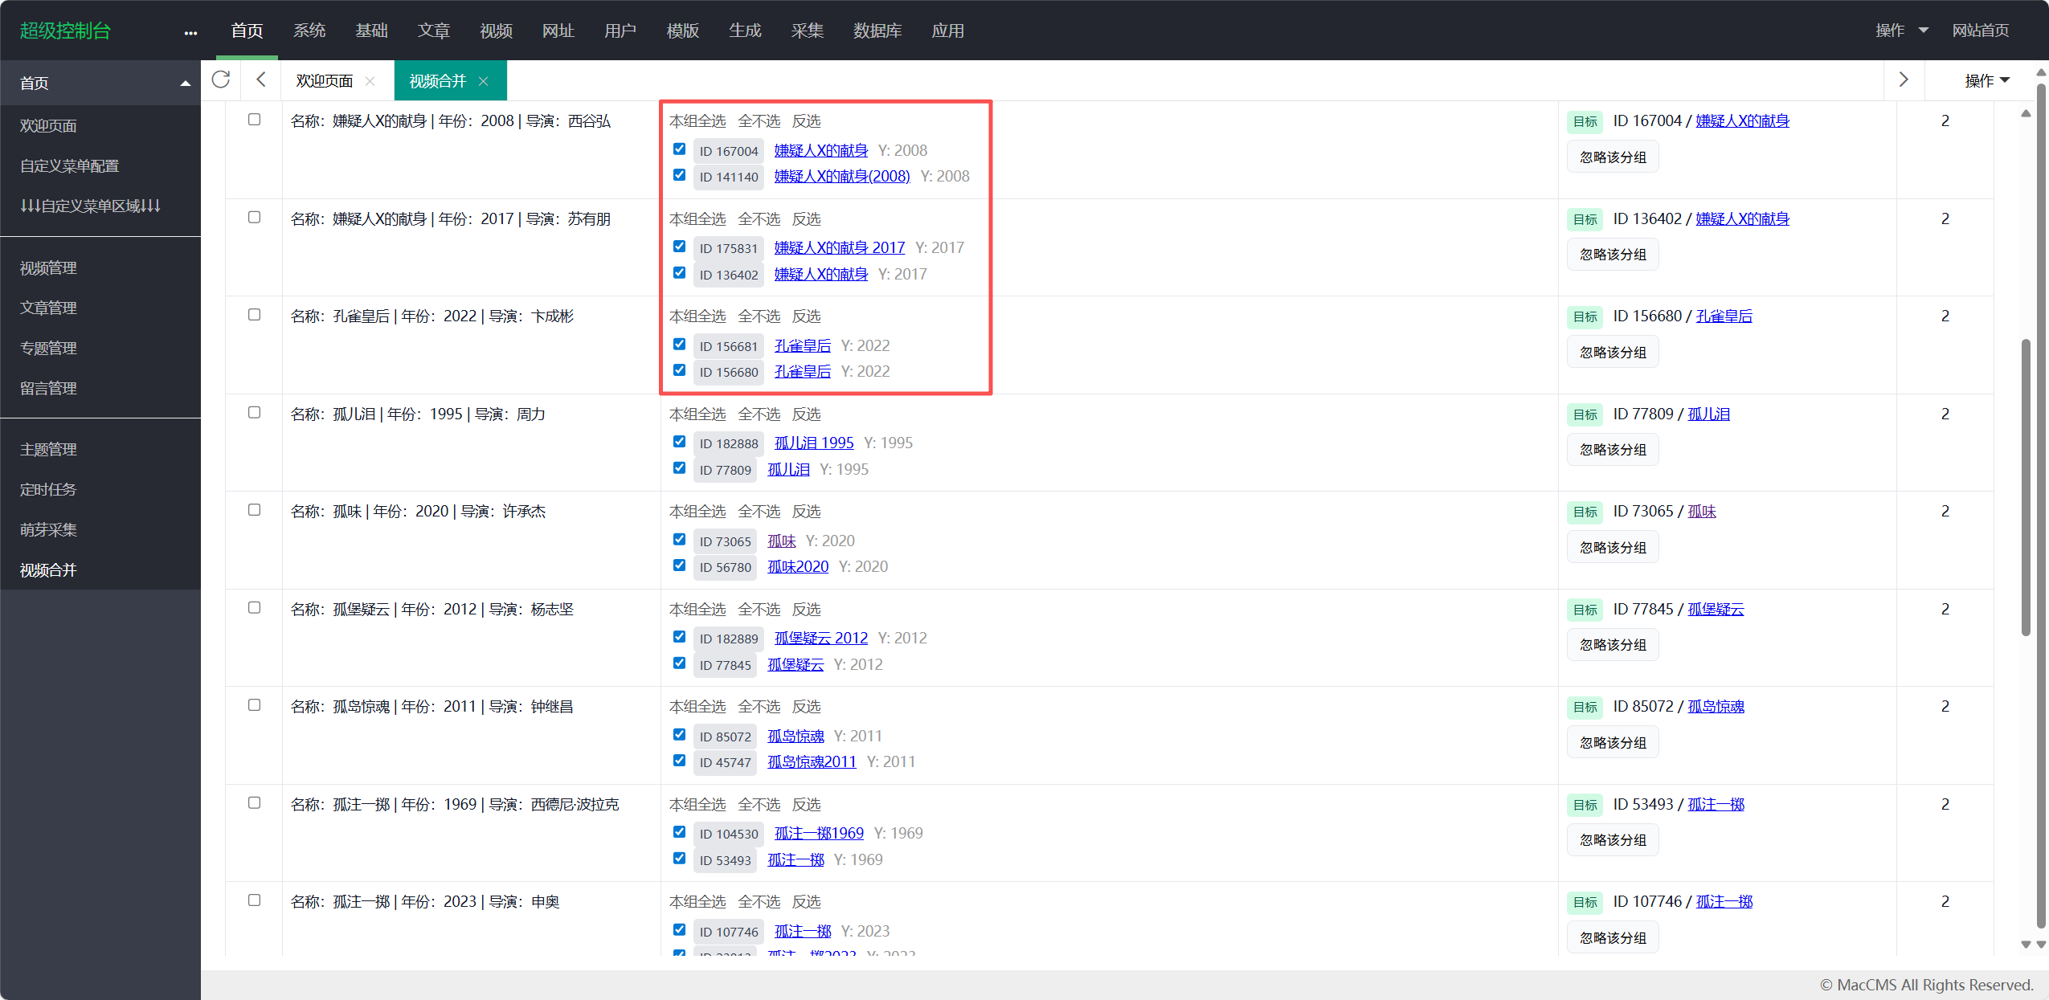Click the 超级控制台 logo text
Viewport: 2049px width, 1000px height.
click(x=65, y=31)
